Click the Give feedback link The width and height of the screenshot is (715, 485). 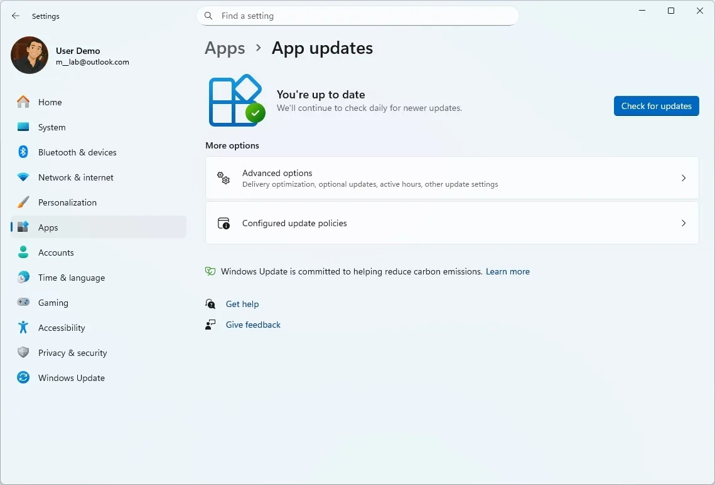point(253,325)
